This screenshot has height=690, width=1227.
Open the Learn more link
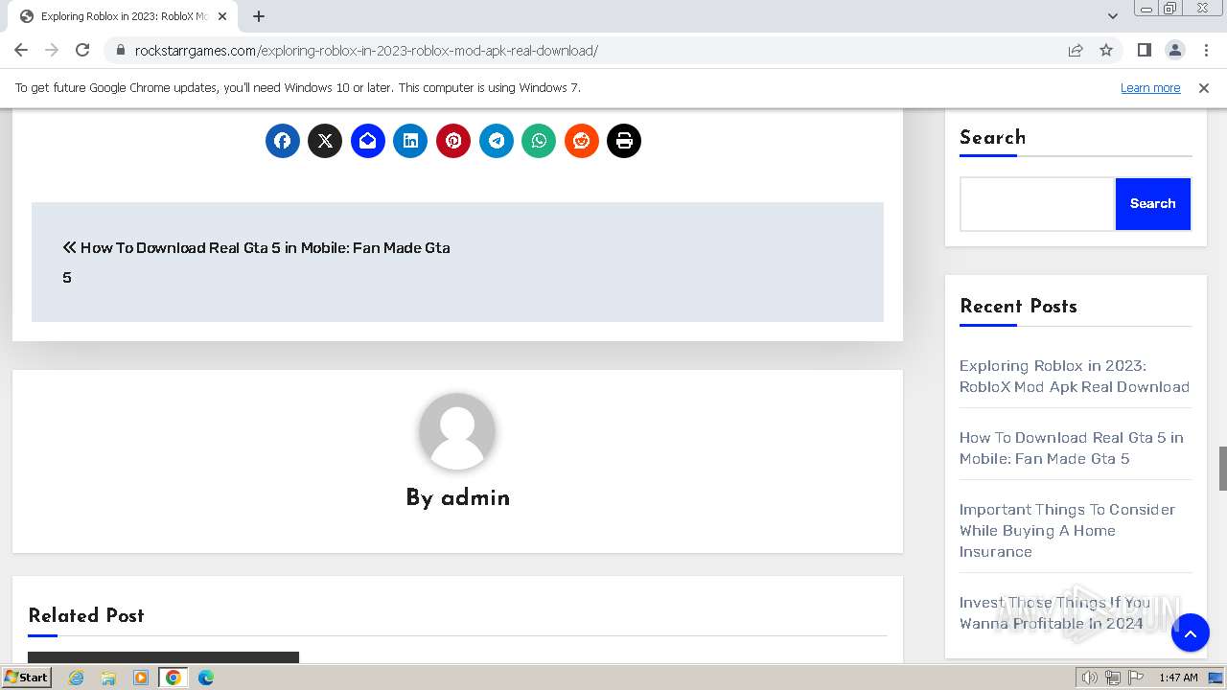click(x=1150, y=87)
